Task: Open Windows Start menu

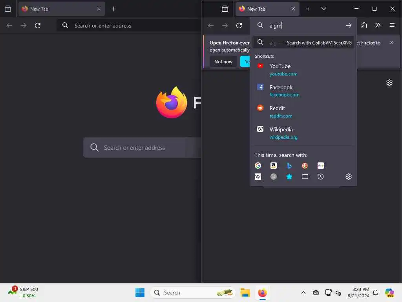Action: coord(140,293)
